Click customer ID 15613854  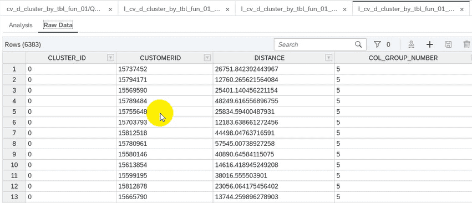tap(133, 165)
